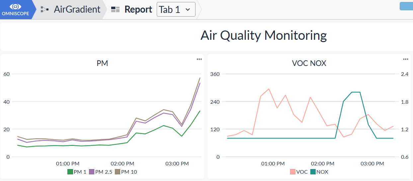Viewport: 413px width, 181px height.
Task: Toggle the VOC legend swatch
Action: click(292, 172)
